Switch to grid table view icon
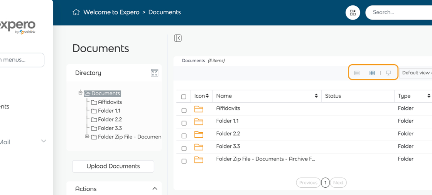Image resolution: width=432 pixels, height=195 pixels. [x=372, y=73]
